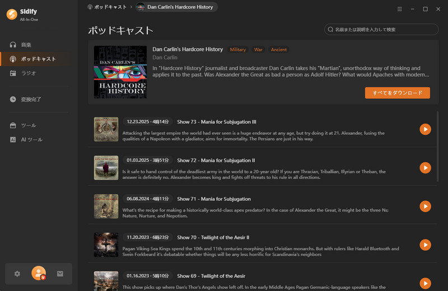This screenshot has width=448, height=291.
Task: Open 音楽 section in sidebar
Action: coord(26,44)
